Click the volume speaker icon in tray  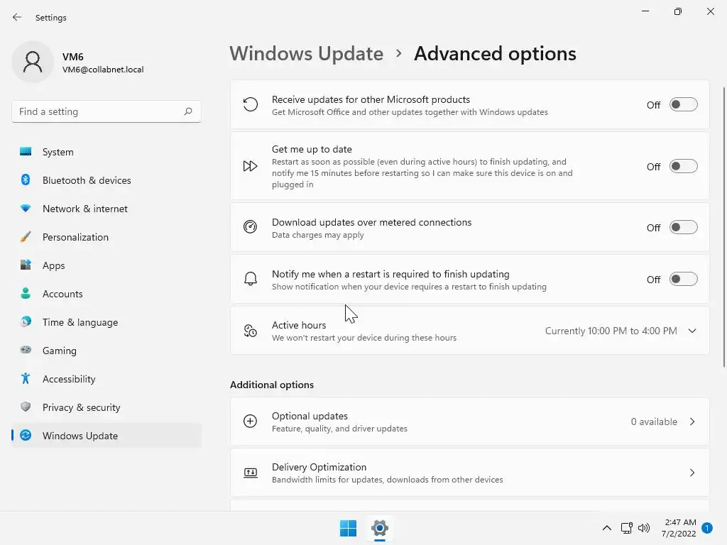643,528
